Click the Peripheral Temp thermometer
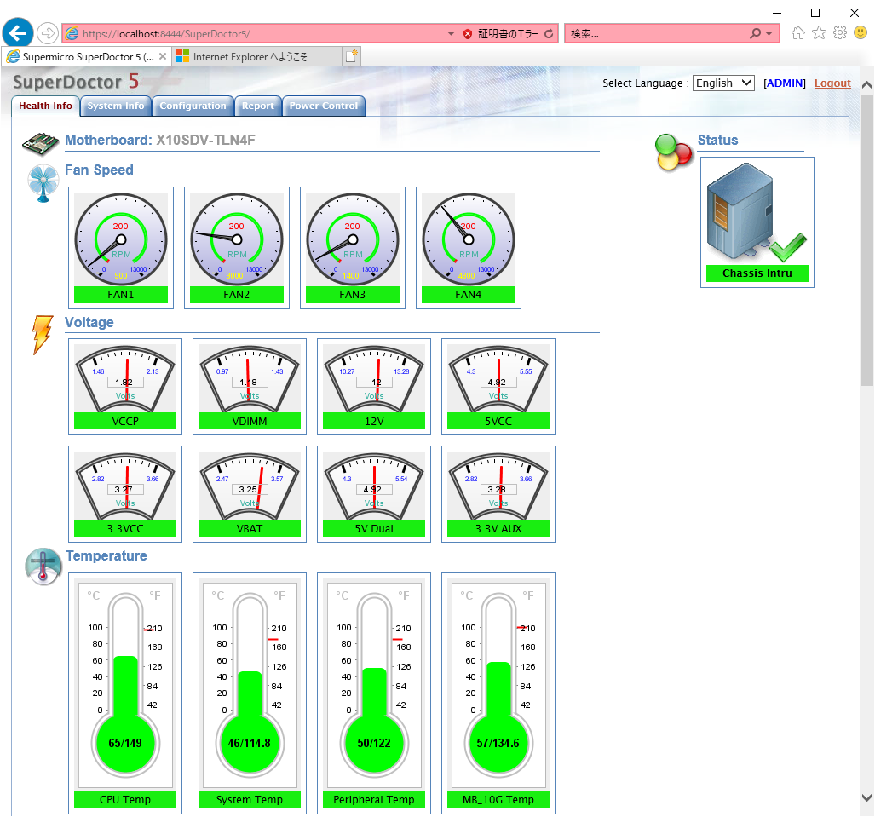875x817 pixels. [x=374, y=685]
